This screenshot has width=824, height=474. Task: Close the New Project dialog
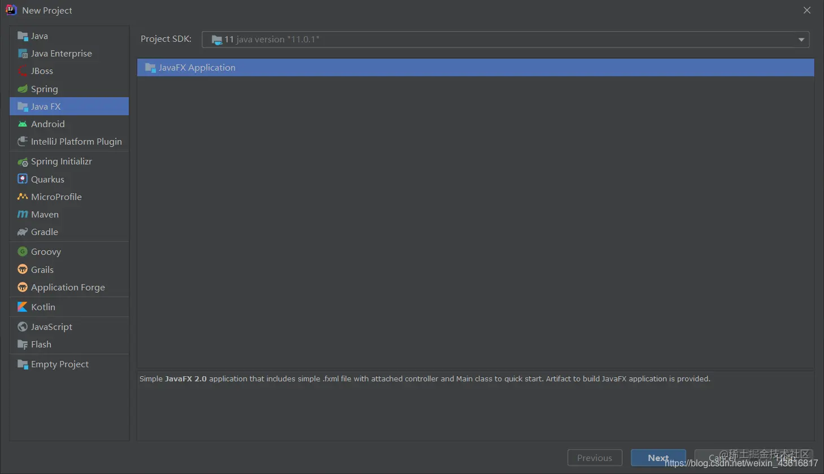(x=807, y=10)
